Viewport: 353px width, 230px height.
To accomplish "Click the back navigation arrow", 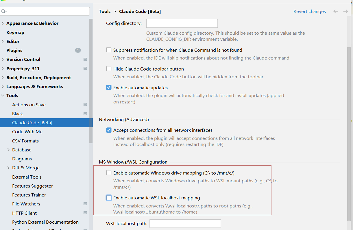I will tap(336, 11).
